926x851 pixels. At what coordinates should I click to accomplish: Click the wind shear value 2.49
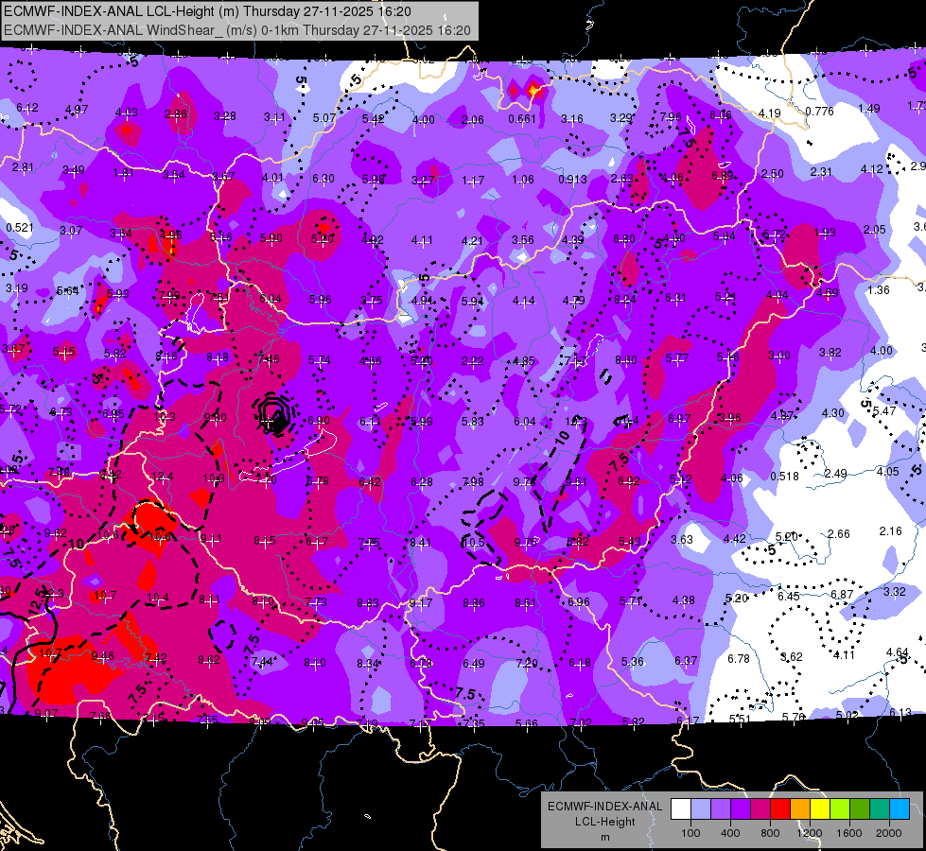835,474
